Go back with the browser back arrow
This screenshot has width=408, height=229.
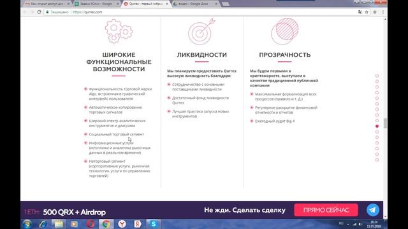pyautogui.click(x=25, y=12)
